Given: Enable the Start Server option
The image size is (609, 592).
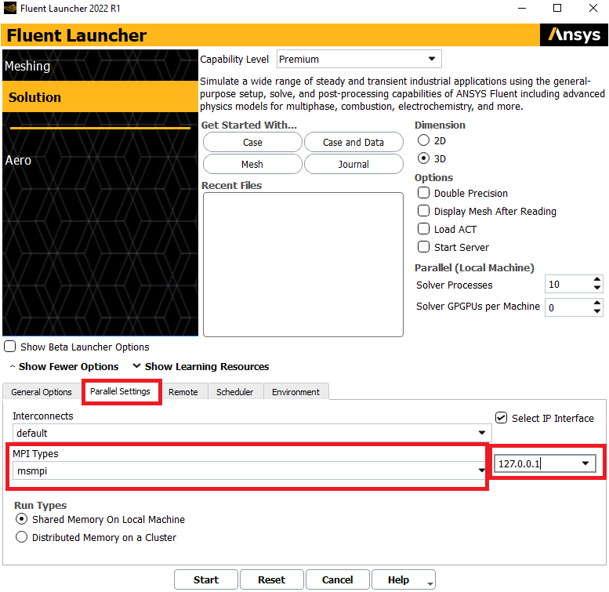Looking at the screenshot, I should click(423, 247).
